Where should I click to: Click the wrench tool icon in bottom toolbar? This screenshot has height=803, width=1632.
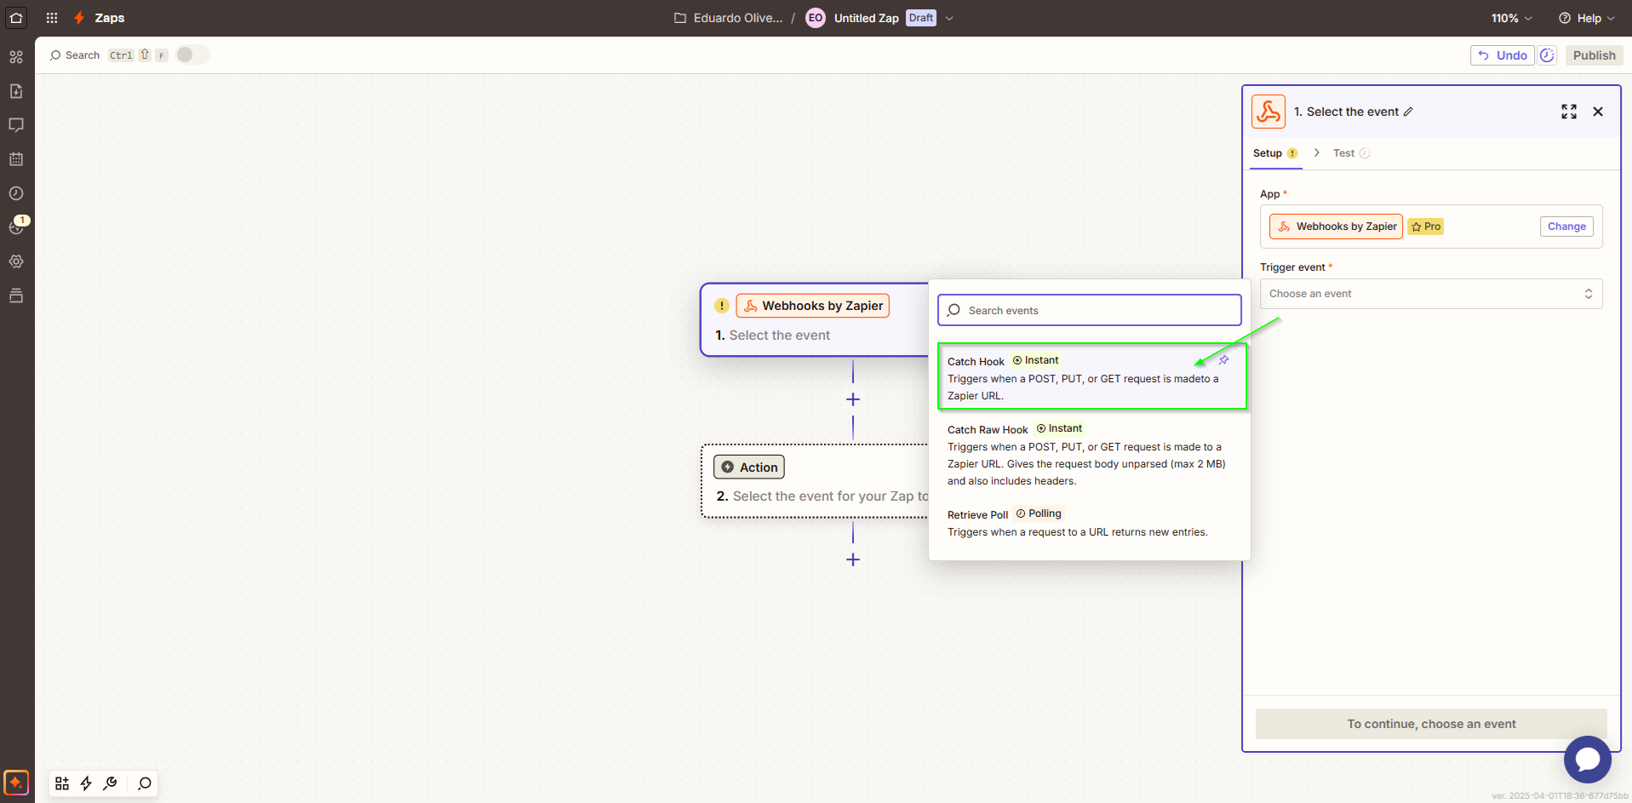pyautogui.click(x=110, y=783)
